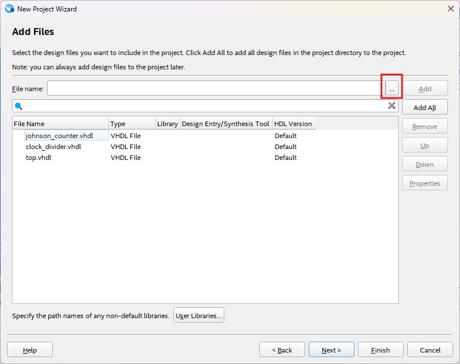Screen dimensions: 460x364
Task: Select clock_divider.vhdl in the file list
Action: tap(53, 146)
